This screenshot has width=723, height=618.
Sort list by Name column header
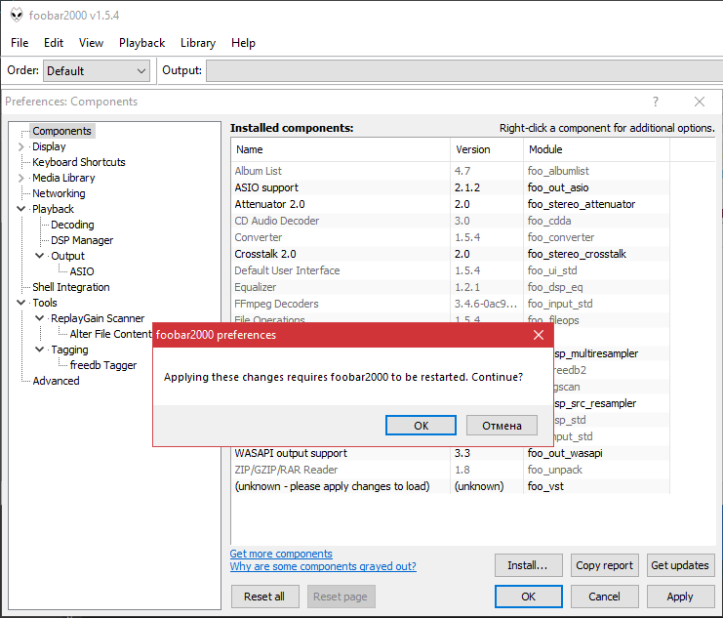coord(341,149)
